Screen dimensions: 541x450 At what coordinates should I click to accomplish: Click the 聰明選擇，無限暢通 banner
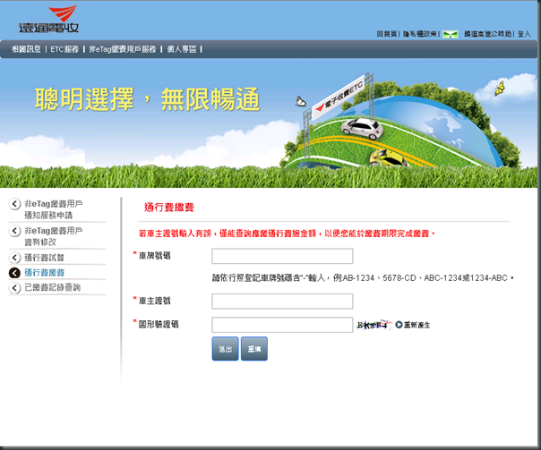pos(147,99)
